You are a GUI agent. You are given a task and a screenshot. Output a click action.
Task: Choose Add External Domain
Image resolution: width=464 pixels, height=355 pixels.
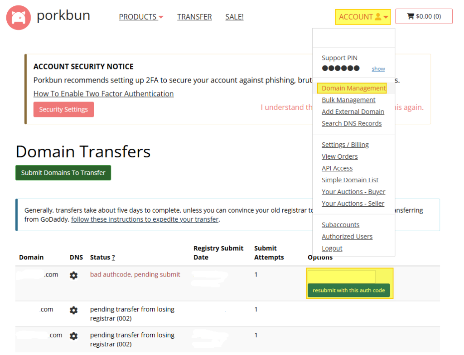click(x=353, y=112)
